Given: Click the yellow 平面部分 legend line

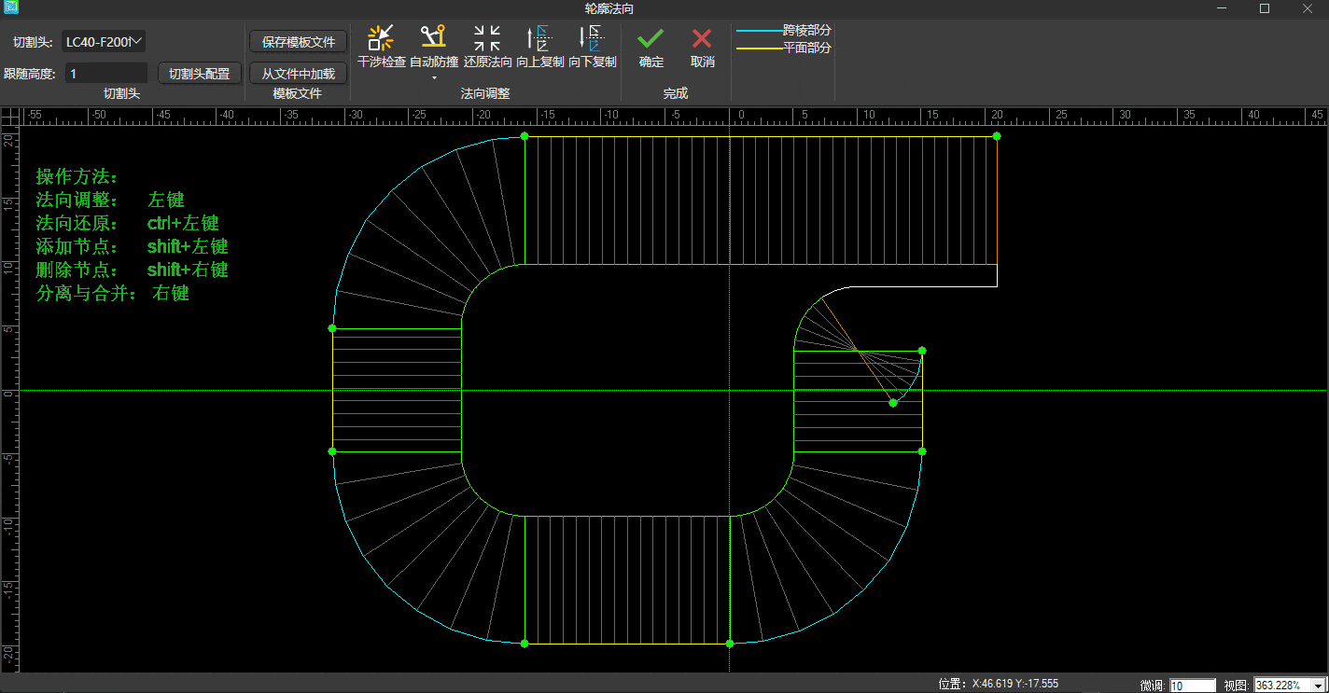Looking at the screenshot, I should (759, 48).
